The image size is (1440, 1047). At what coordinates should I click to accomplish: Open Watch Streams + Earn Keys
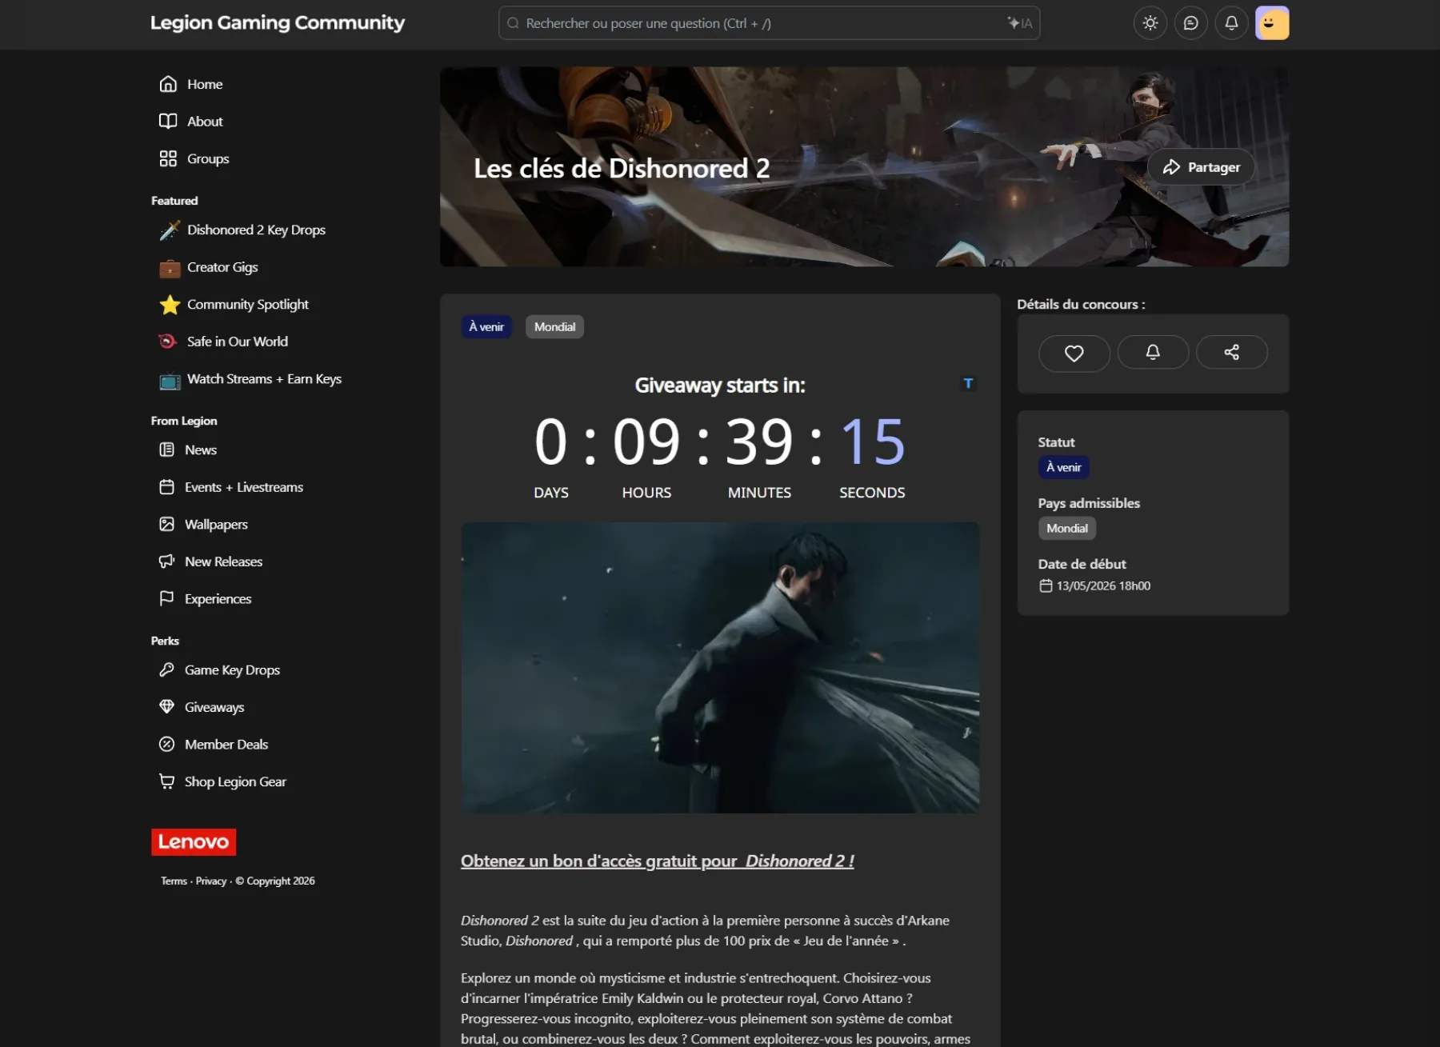tap(264, 379)
